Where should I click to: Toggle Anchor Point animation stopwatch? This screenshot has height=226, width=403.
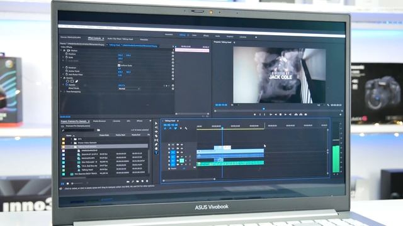click(x=67, y=71)
